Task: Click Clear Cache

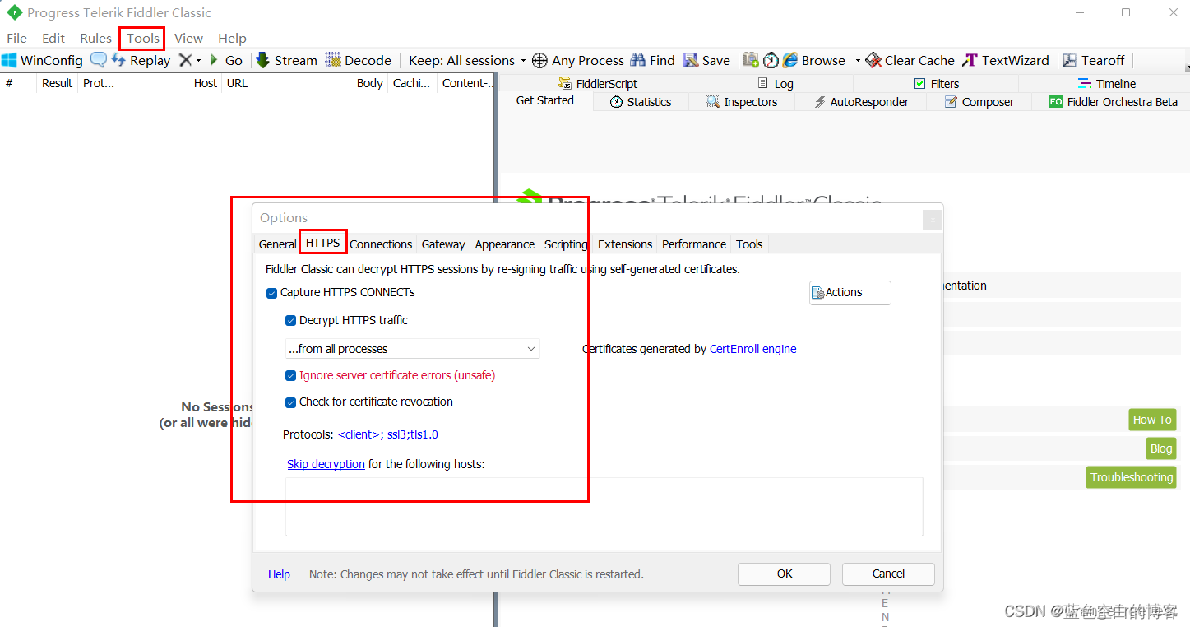Action: pyautogui.click(x=910, y=59)
